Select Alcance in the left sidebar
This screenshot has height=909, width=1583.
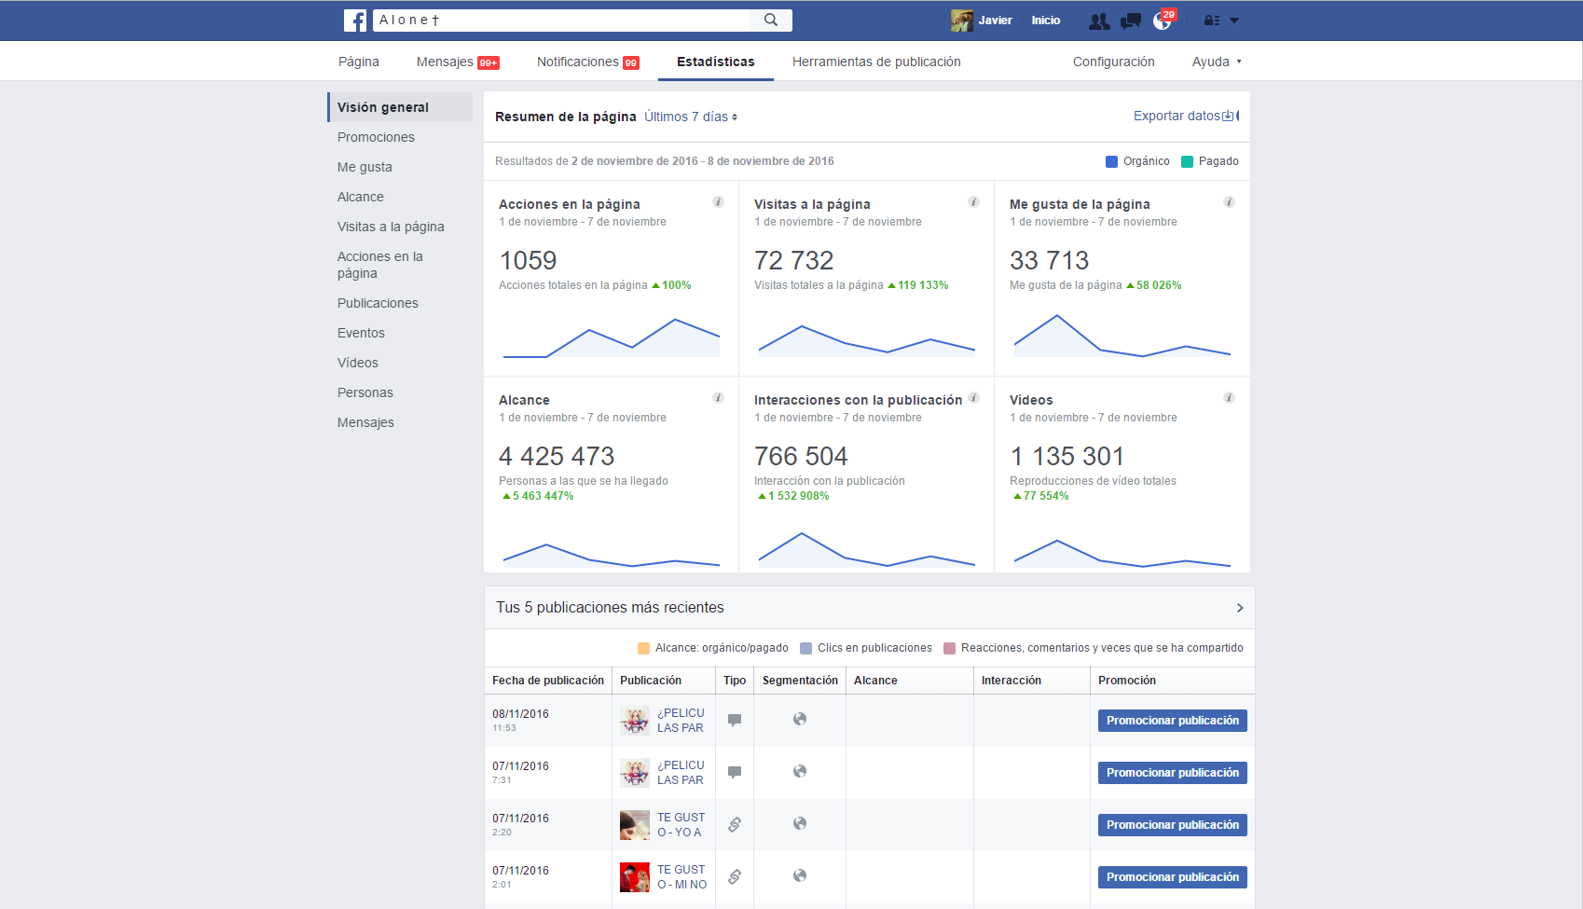[x=361, y=197]
